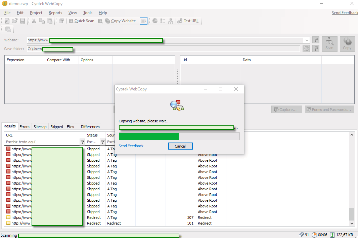Click the Save floppy disk icon
The width and height of the screenshot is (358, 238).
[23, 21]
